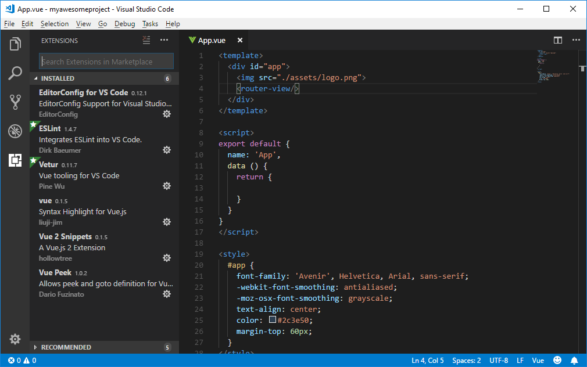Click the editor minimap
The image size is (587, 367).
click(553, 66)
